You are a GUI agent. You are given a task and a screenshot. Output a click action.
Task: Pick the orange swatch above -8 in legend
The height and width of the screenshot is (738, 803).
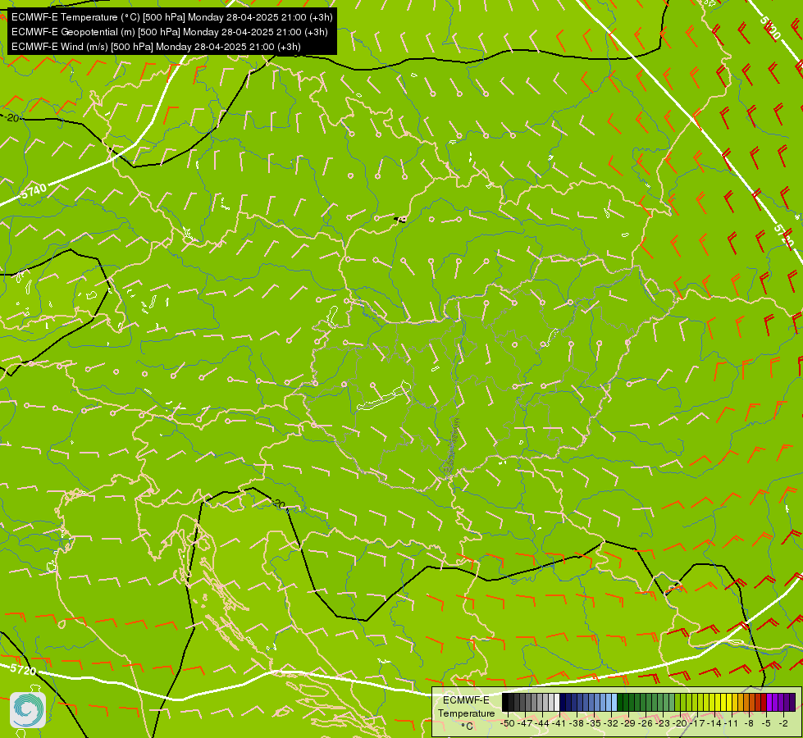coord(746,702)
